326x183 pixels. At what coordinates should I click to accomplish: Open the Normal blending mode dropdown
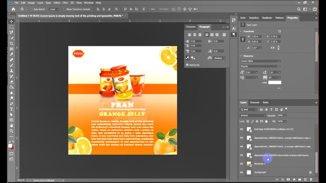click(x=253, y=115)
